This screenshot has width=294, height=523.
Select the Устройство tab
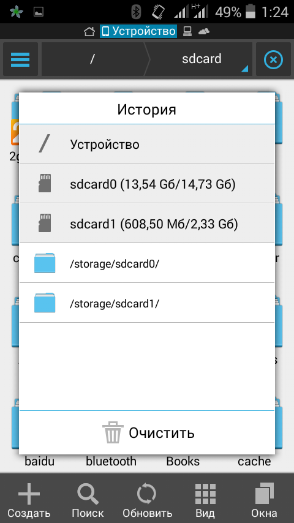pos(138,31)
